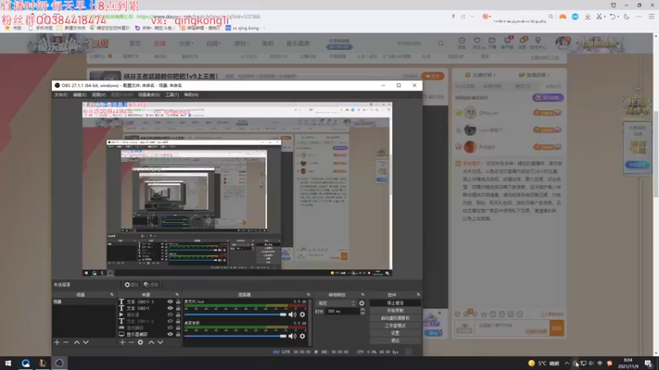Image resolution: width=659 pixels, height=370 pixels.
Task: Open the File menu in OBS
Action: (x=61, y=95)
